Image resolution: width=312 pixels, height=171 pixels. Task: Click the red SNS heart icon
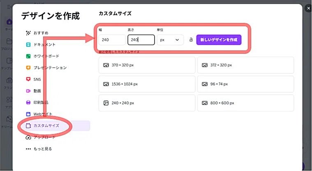28,79
